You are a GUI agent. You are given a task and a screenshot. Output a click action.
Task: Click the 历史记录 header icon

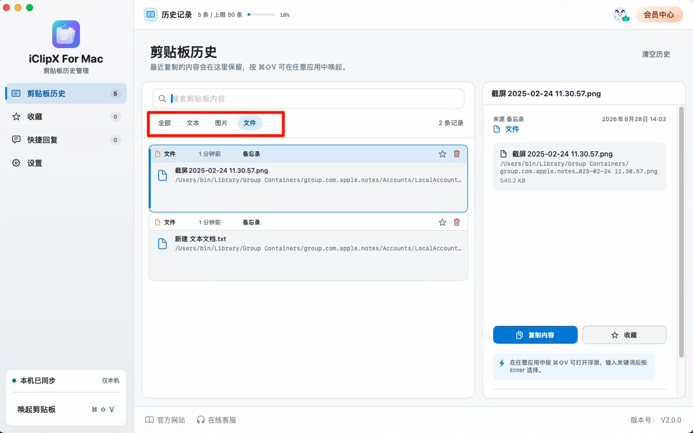[151, 14]
